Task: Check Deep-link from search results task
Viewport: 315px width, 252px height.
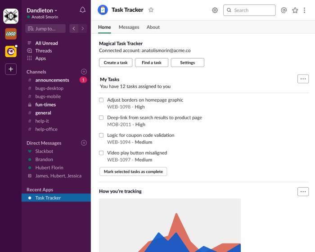Action: point(101,117)
